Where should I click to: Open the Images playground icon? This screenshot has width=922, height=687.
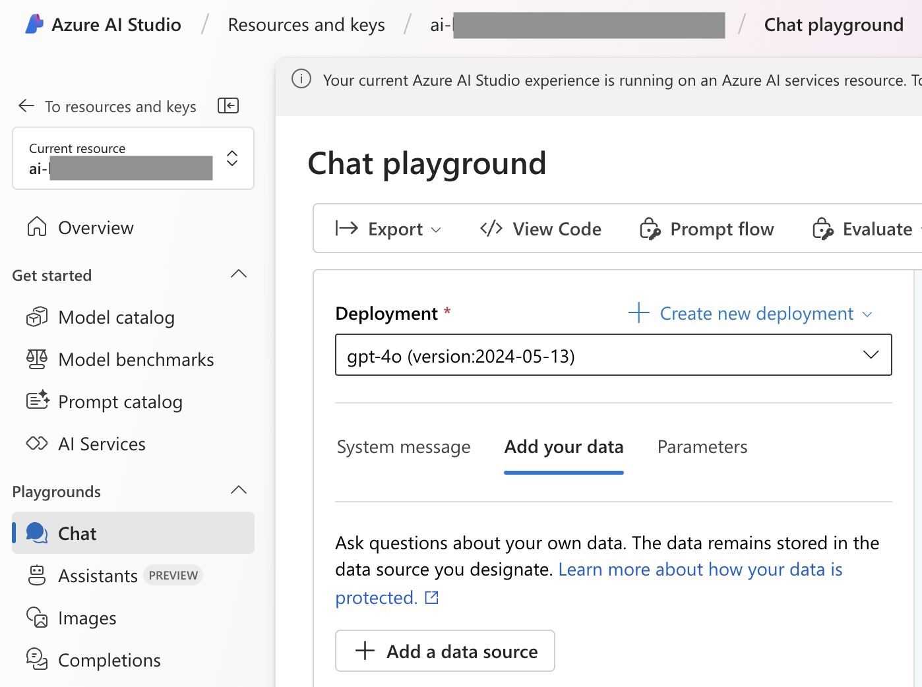coord(37,618)
